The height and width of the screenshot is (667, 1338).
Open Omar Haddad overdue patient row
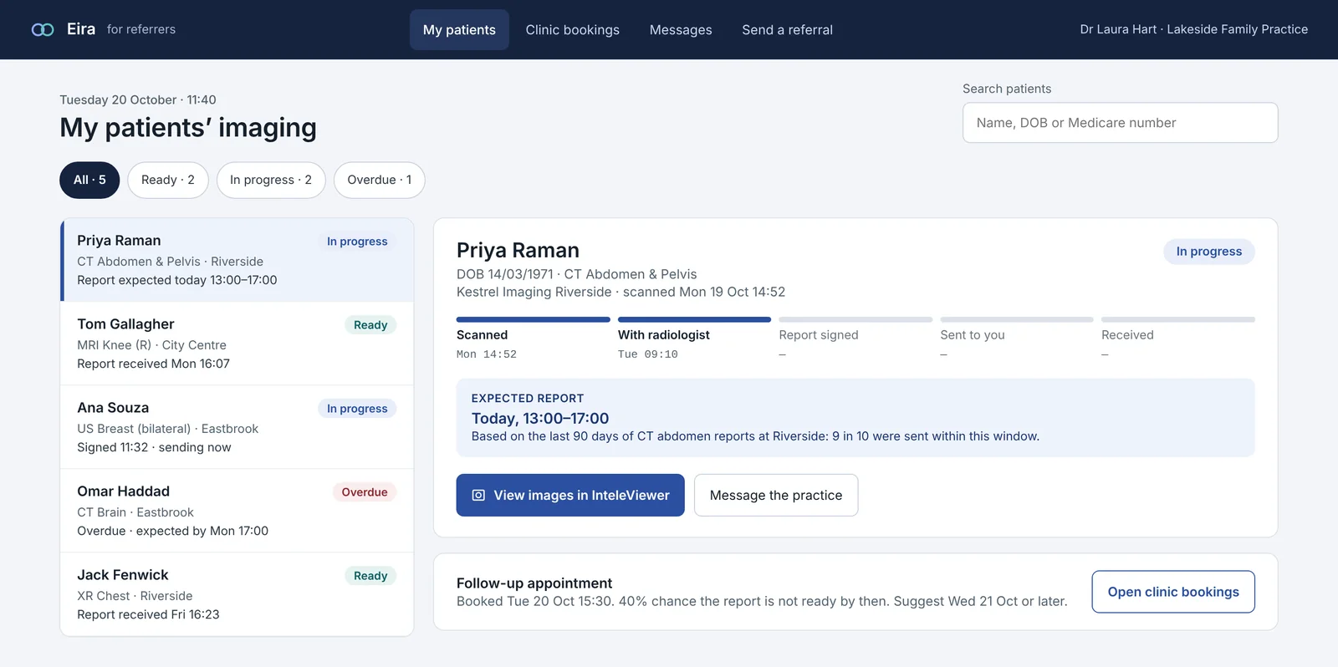[x=237, y=511]
